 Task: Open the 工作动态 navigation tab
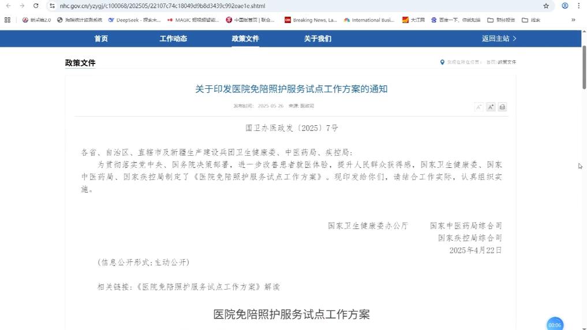[173, 39]
